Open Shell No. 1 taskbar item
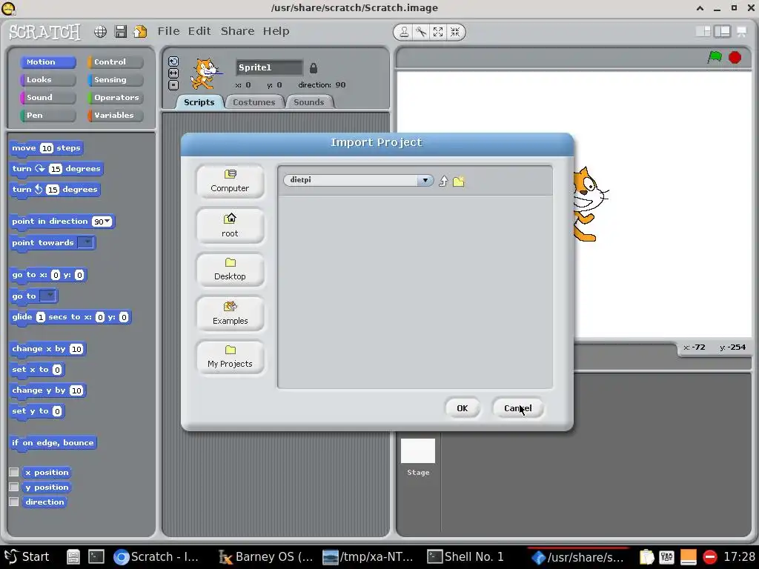 pyautogui.click(x=465, y=557)
